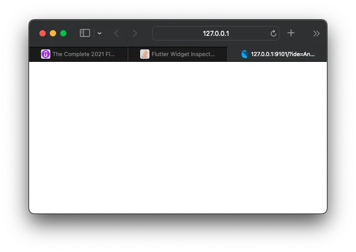Viewport: 356px width, 252px height.
Task: Open the tab group dropdown chevron
Action: pos(100,33)
